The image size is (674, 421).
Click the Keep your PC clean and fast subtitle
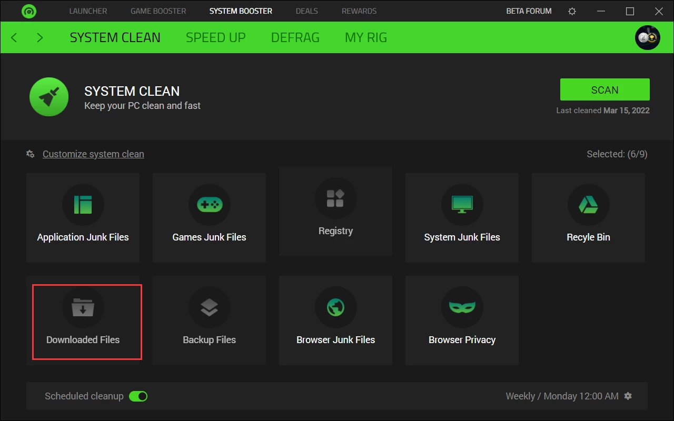143,106
